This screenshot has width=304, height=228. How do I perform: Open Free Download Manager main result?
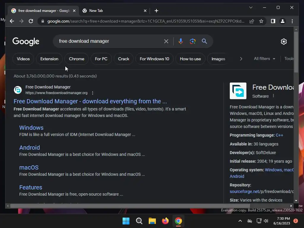coord(90,101)
